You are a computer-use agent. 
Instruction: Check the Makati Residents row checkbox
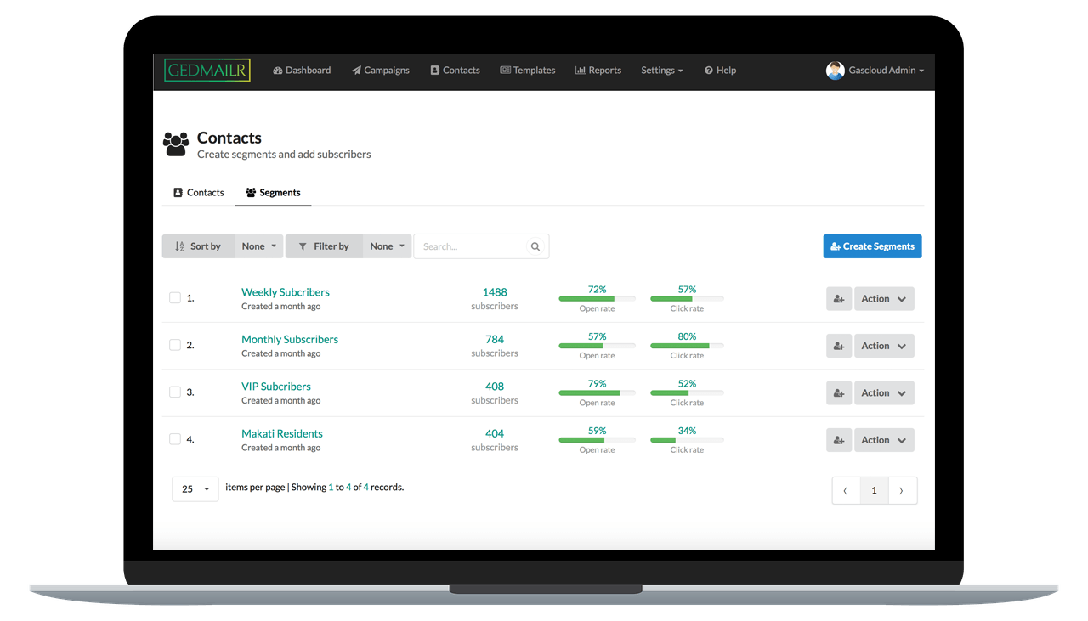click(175, 439)
